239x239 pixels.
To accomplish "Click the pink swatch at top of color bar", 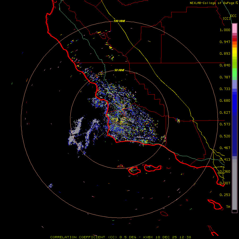I will pyautogui.click(x=234, y=28).
